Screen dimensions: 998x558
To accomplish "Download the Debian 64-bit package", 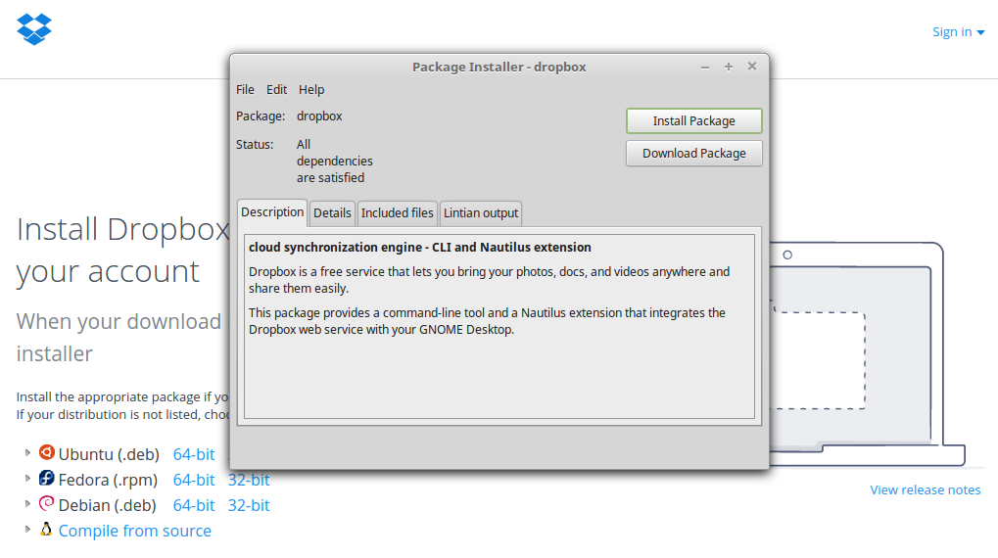I will click(x=194, y=505).
